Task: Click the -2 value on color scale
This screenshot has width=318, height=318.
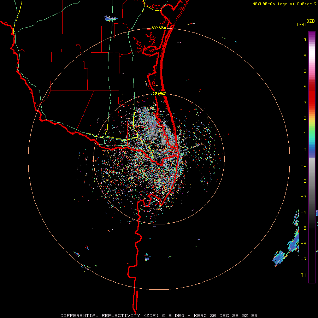Action: pyautogui.click(x=304, y=181)
